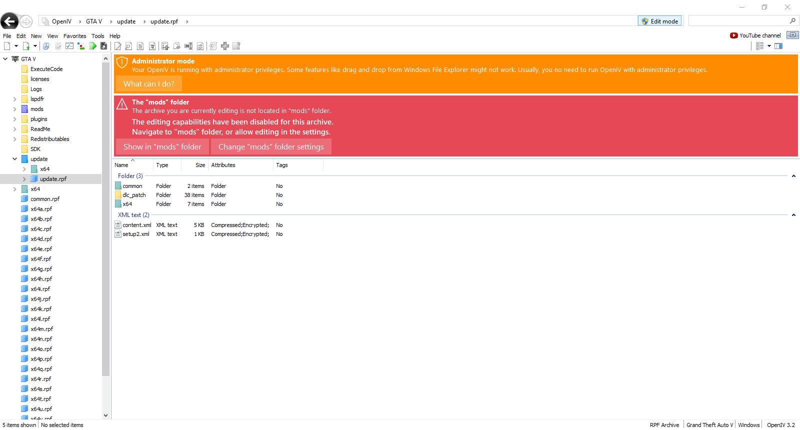Image resolution: width=800 pixels, height=430 pixels.
Task: Click the dark shortcut-document toolbar icon
Action: coord(104,46)
